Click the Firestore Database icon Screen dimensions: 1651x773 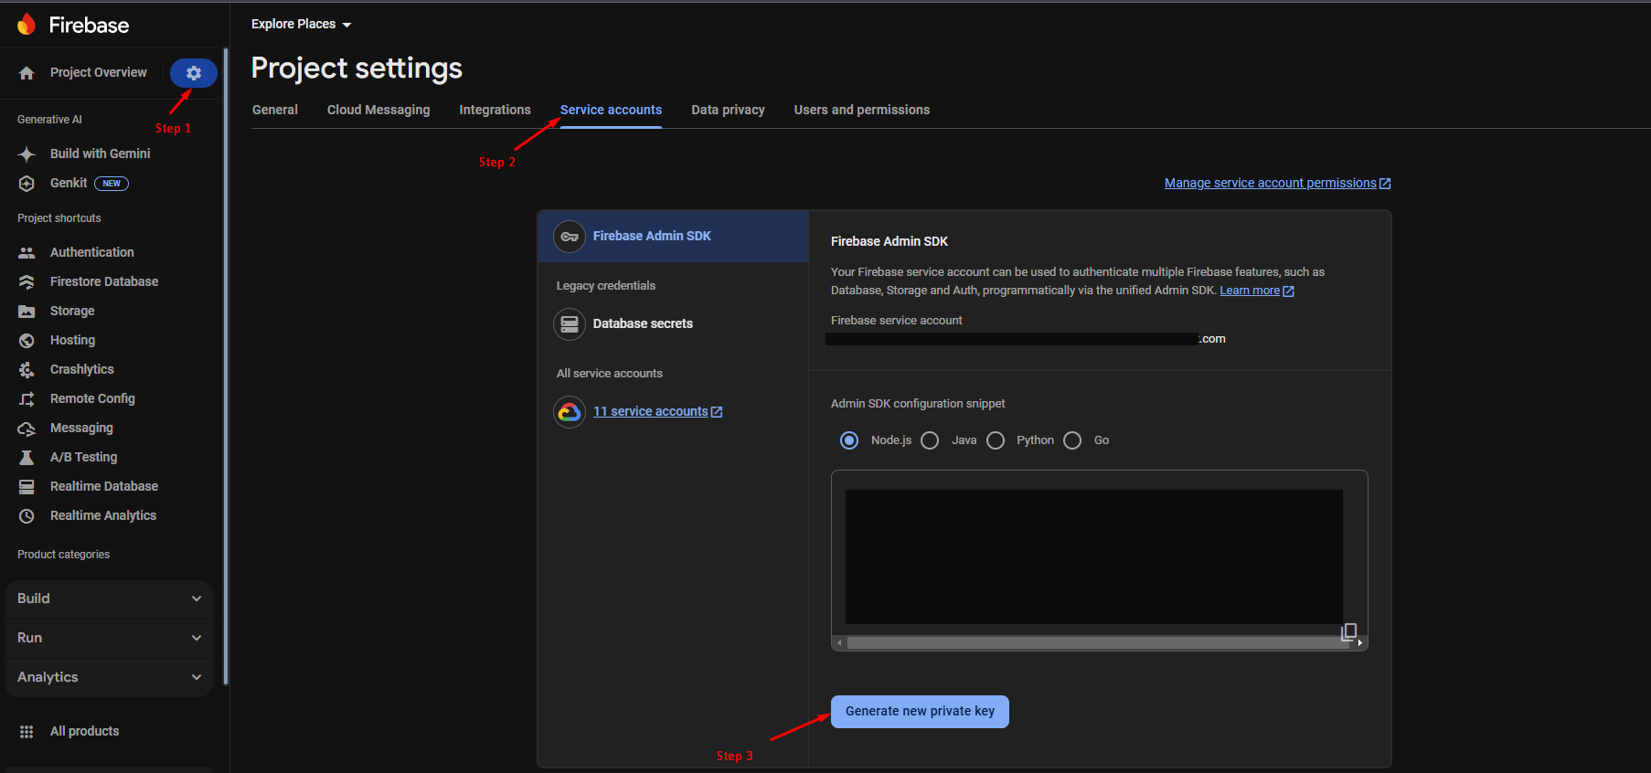(27, 281)
